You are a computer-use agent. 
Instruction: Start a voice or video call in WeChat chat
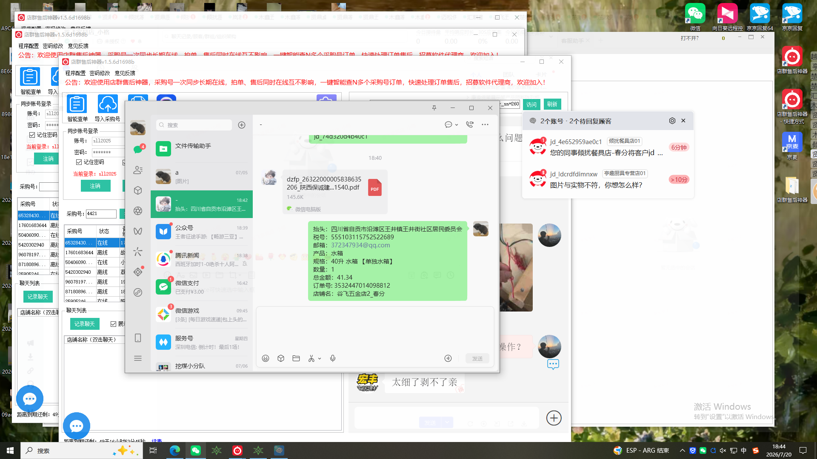[x=470, y=125]
